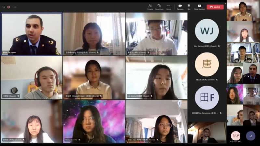Viewport: 260px width, 146px height.
Task: Expand the +3 additional participants bubble
Action: click(251, 136)
